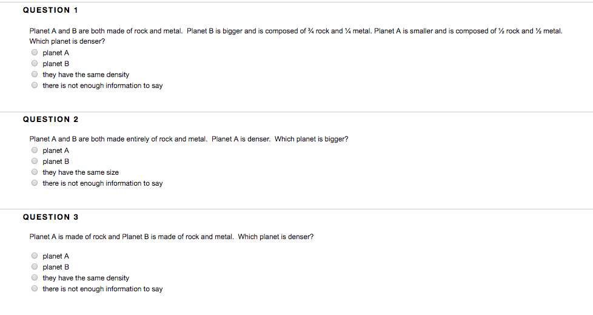Click the Question 3 prompt text
This screenshot has height=315, width=593.
coord(172,237)
